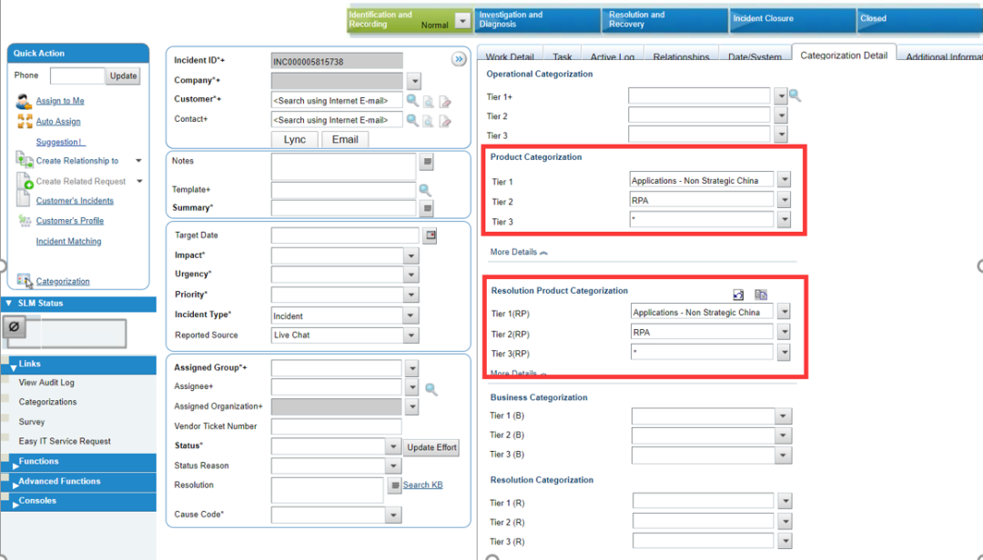Click the Update Effort button
Screen dimensions: 983x560
pos(431,447)
